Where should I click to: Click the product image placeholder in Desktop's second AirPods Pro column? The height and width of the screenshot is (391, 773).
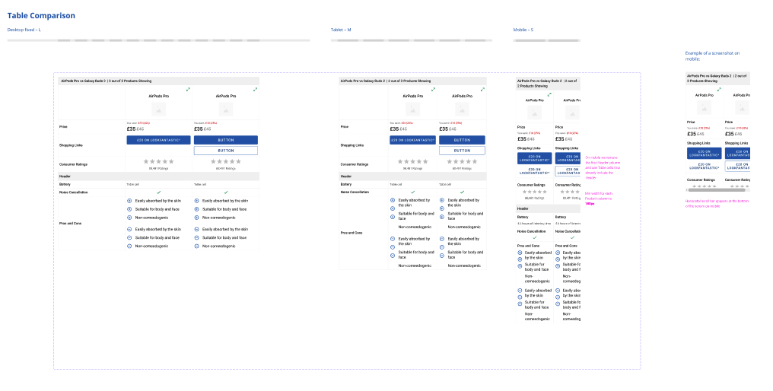coord(226,110)
